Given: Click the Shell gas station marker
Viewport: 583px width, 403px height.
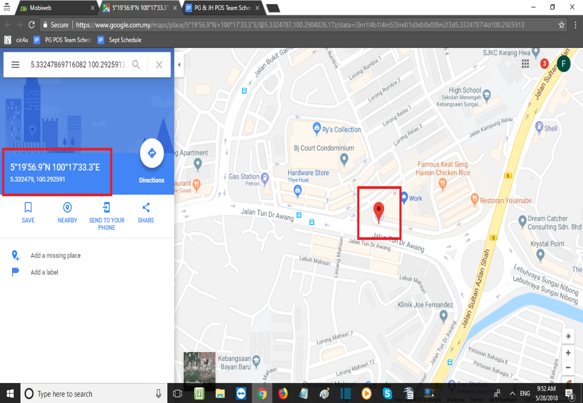Looking at the screenshot, I should click(x=539, y=128).
